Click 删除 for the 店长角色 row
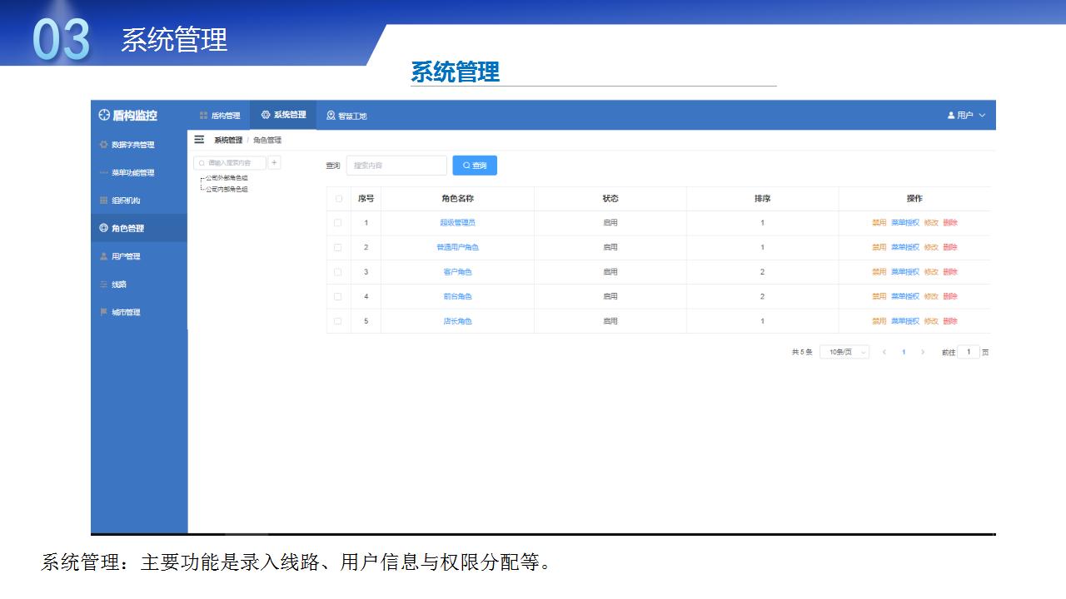The height and width of the screenshot is (599, 1066). (950, 321)
